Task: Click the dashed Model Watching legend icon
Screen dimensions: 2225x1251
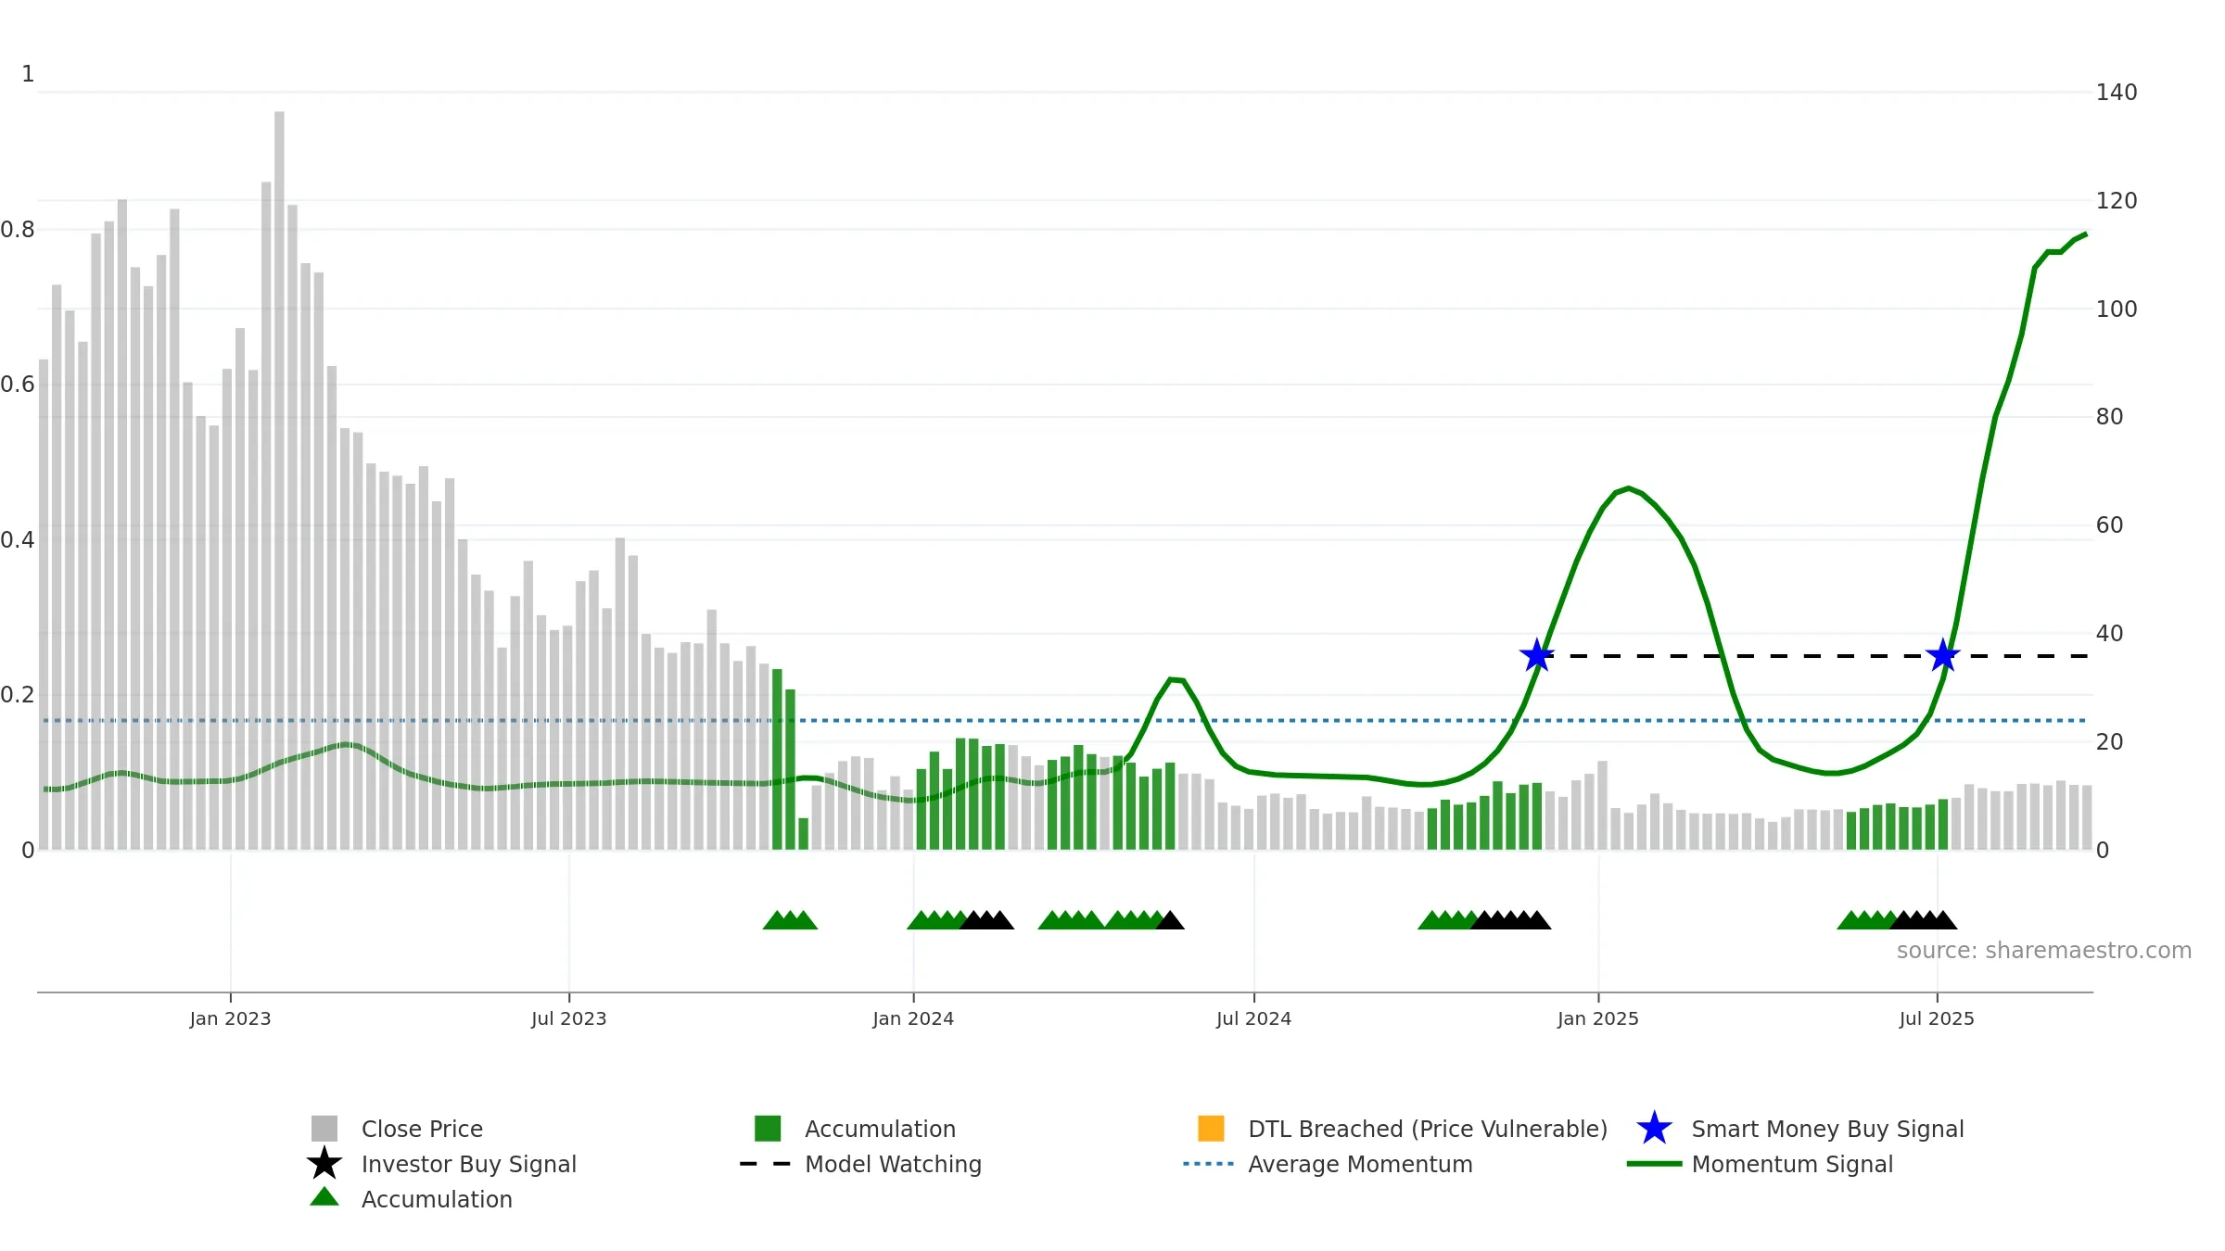Action: [765, 1164]
